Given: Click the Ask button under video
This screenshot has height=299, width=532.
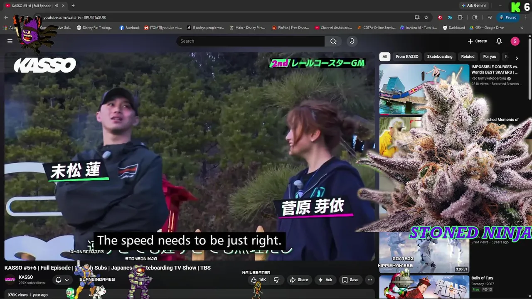Looking at the screenshot, I should (x=325, y=280).
